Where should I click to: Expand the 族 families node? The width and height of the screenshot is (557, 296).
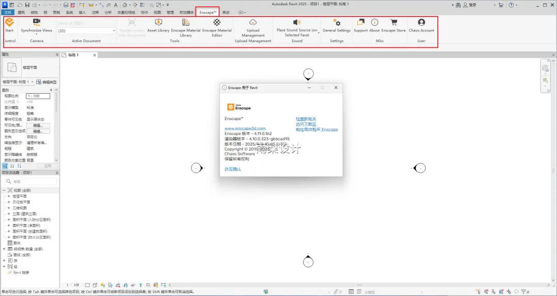point(4,260)
